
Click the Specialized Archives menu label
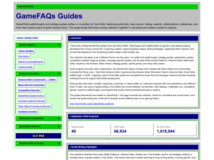click(29, 126)
